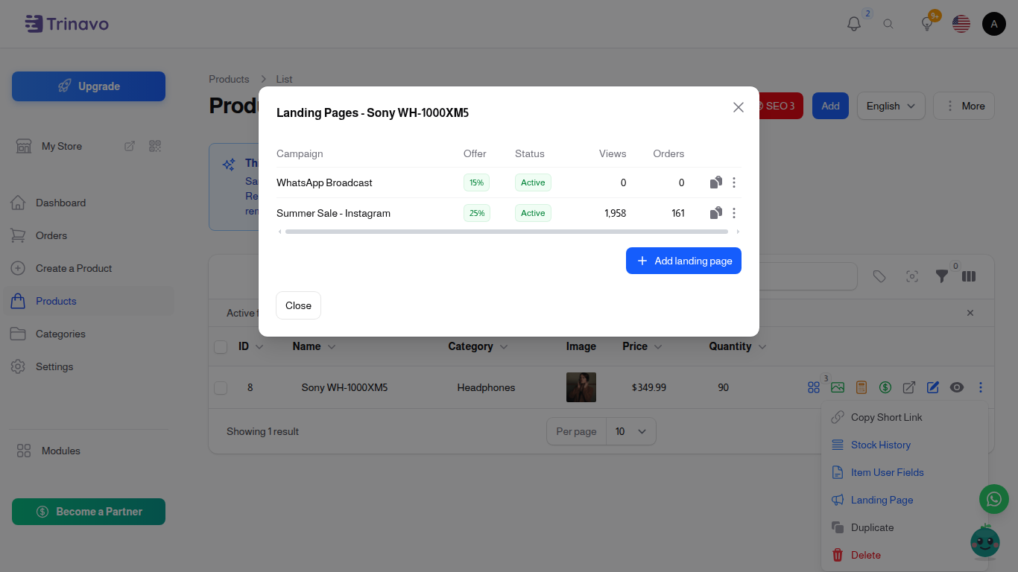Tick checkbox for Sony WH-1000XM5 row
The width and height of the screenshot is (1018, 572).
221,387
